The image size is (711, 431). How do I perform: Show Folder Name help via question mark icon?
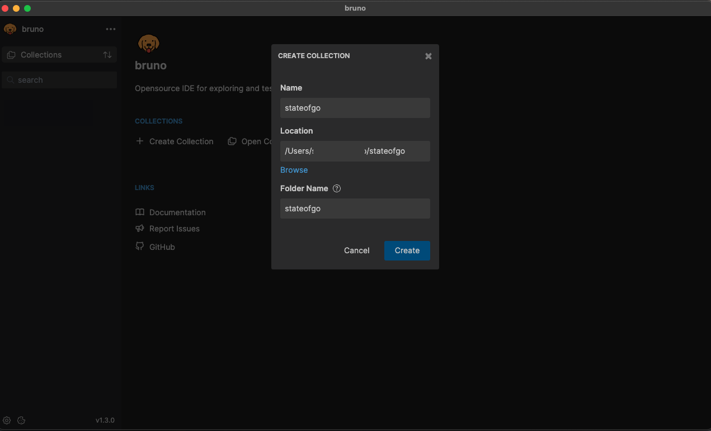pos(337,188)
